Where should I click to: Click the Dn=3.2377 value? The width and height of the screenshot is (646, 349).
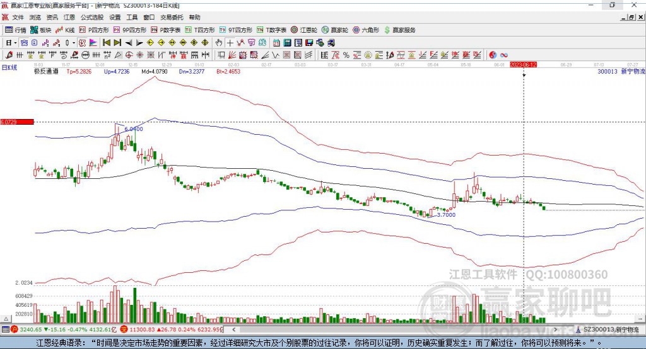click(192, 71)
